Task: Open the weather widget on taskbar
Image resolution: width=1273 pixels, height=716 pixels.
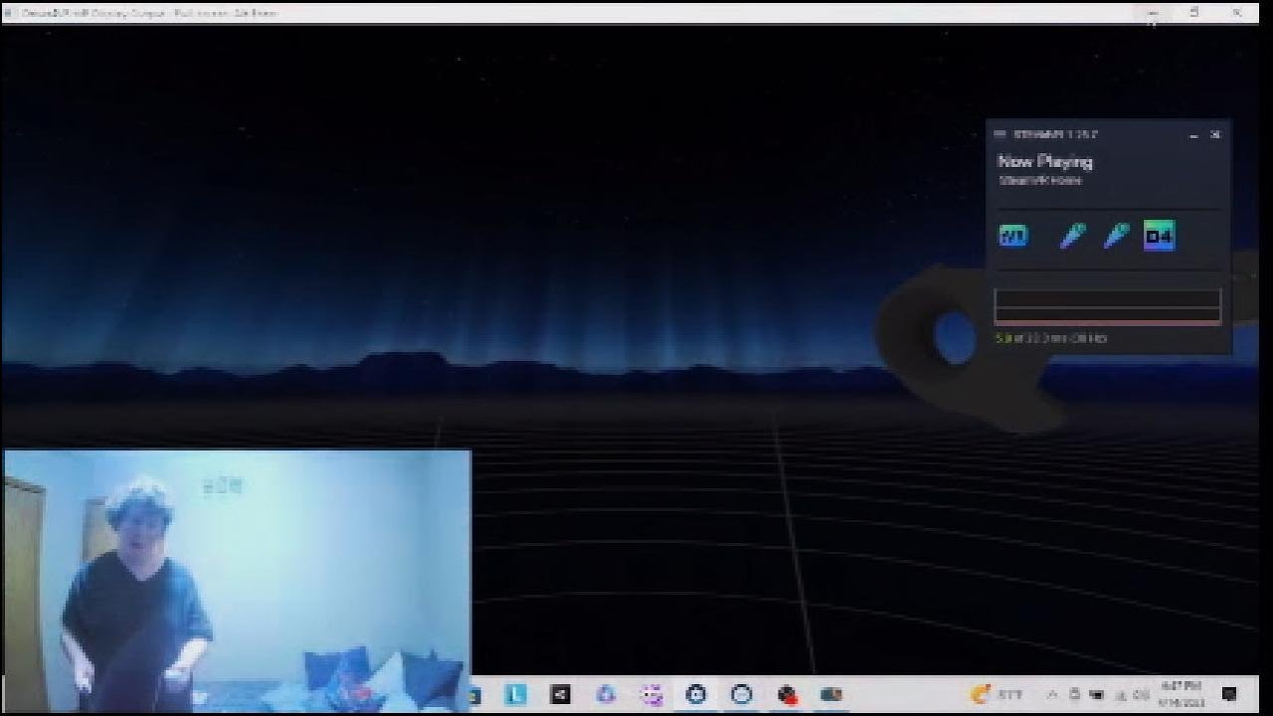Action: [x=997, y=694]
